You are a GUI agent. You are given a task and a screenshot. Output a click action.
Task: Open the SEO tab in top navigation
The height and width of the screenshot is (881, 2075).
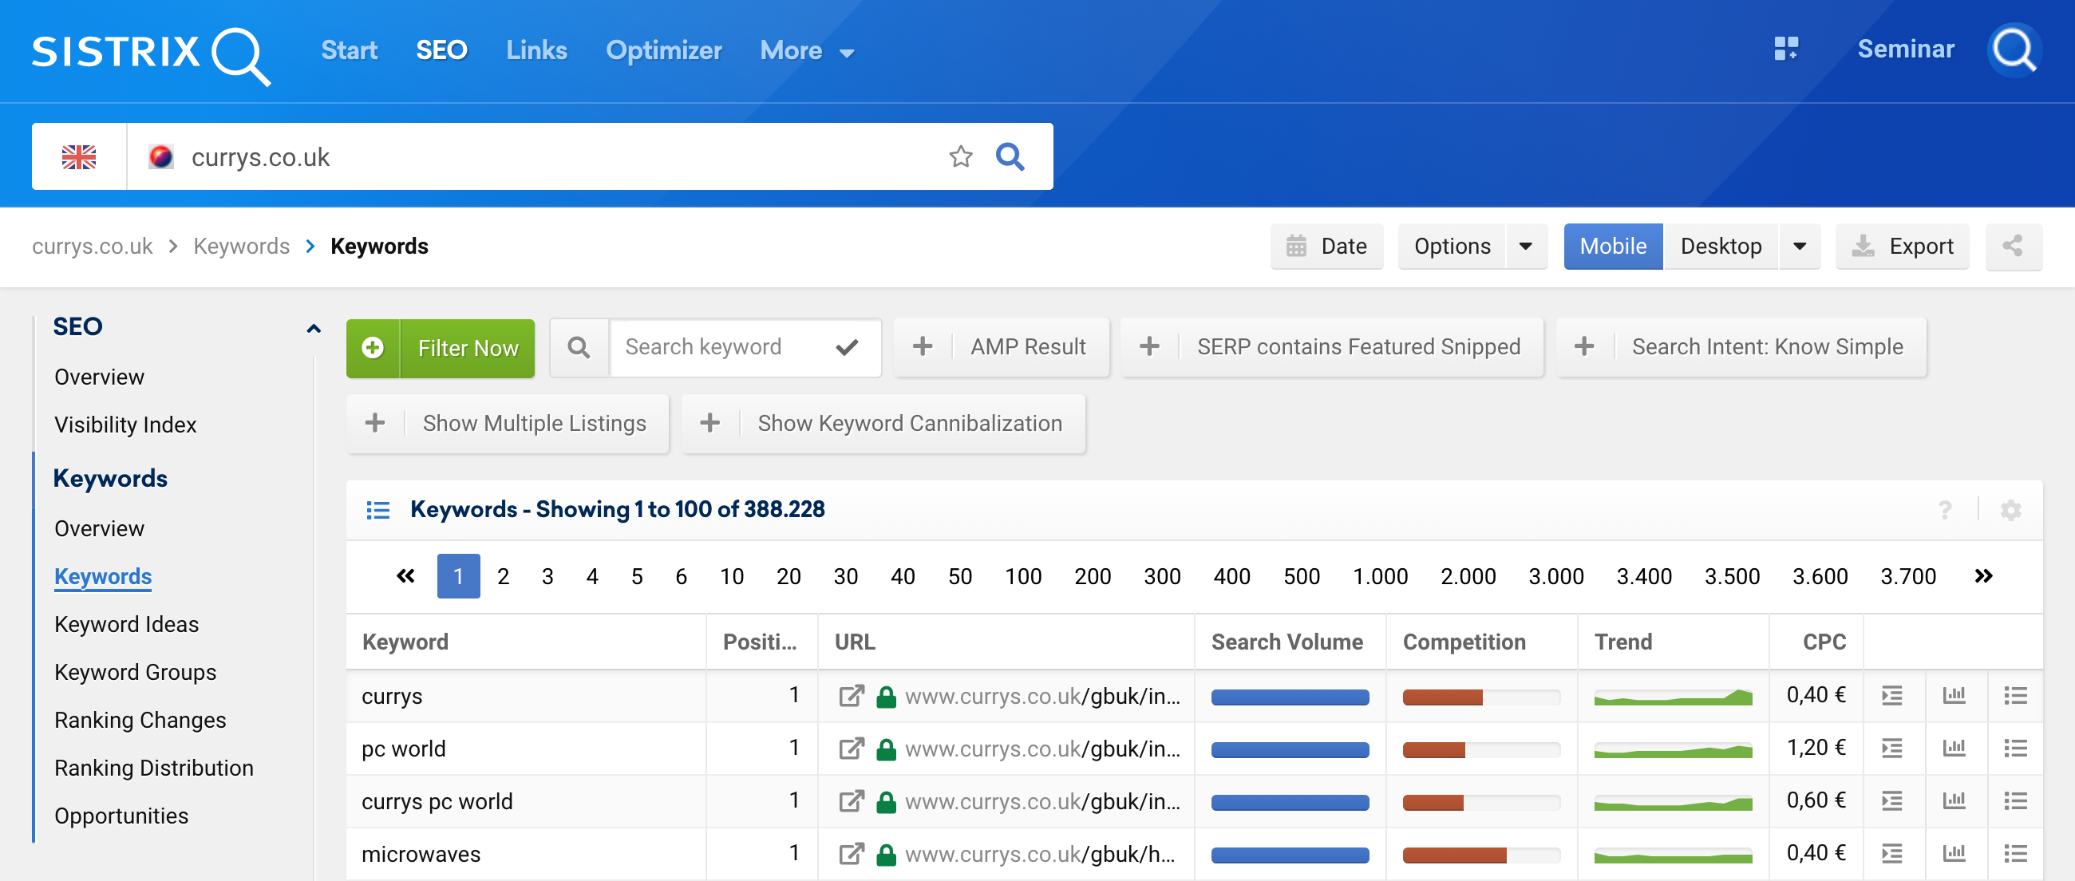tap(441, 51)
